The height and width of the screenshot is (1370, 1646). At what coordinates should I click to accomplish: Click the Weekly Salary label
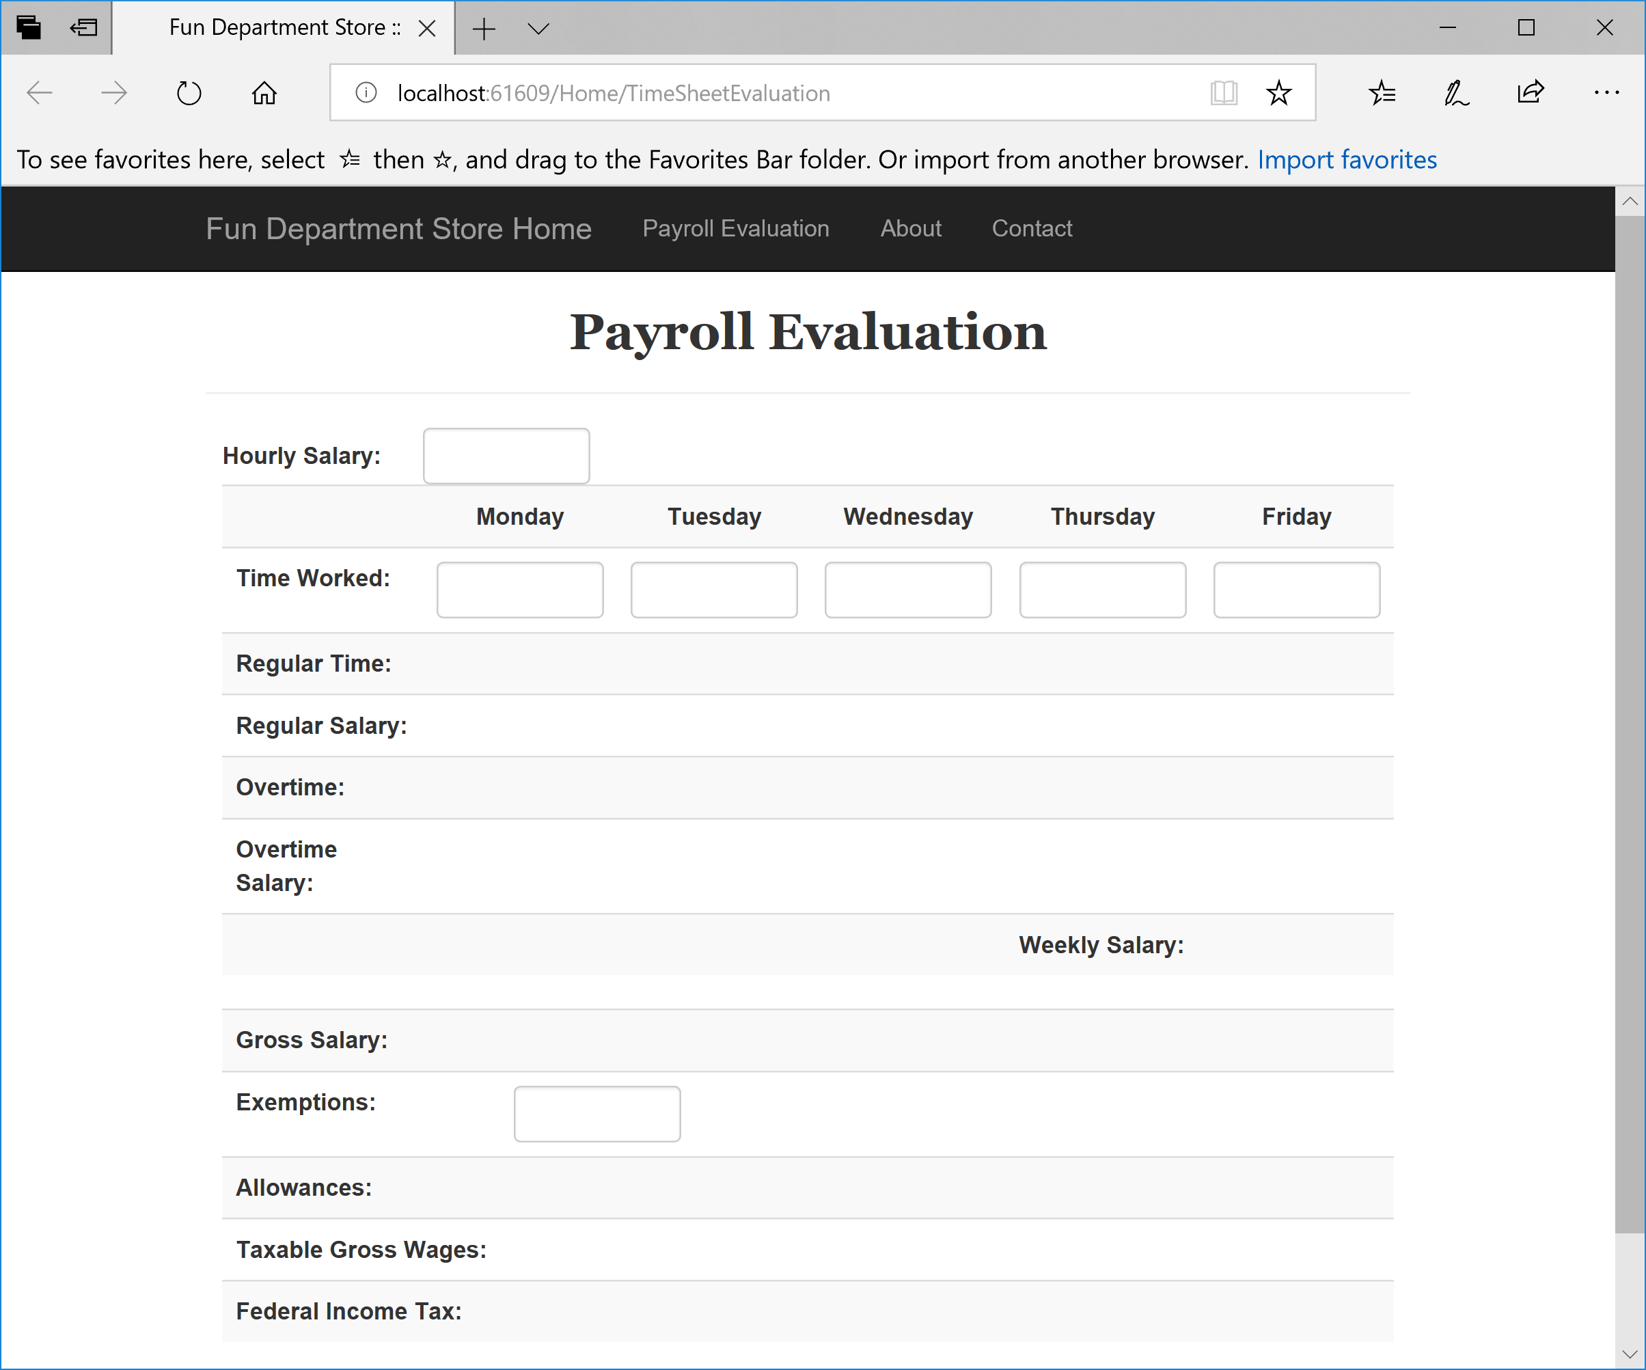[x=1101, y=945]
